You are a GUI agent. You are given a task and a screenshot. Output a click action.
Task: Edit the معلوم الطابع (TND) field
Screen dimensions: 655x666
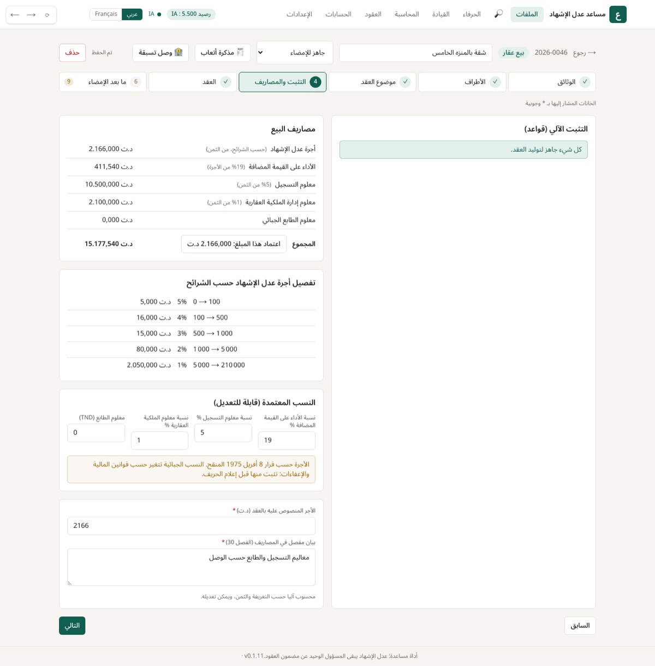96,432
